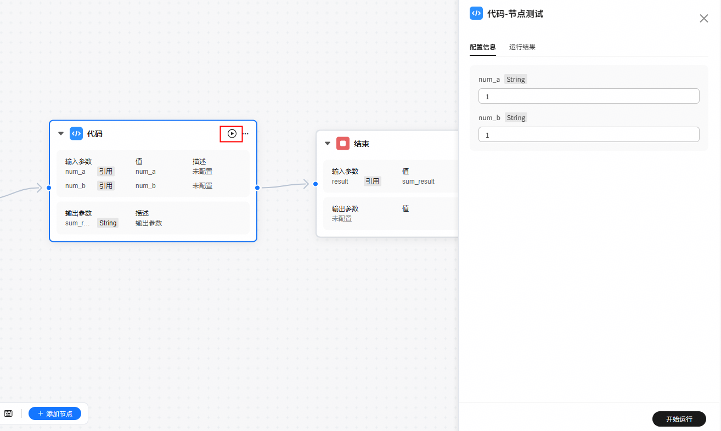Focus the num_b input field

coord(589,134)
